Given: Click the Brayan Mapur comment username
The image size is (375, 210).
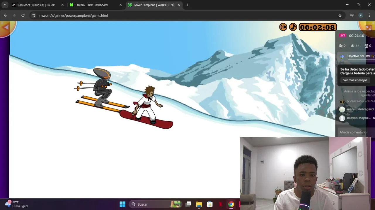Looking at the screenshot, I should point(359,118).
